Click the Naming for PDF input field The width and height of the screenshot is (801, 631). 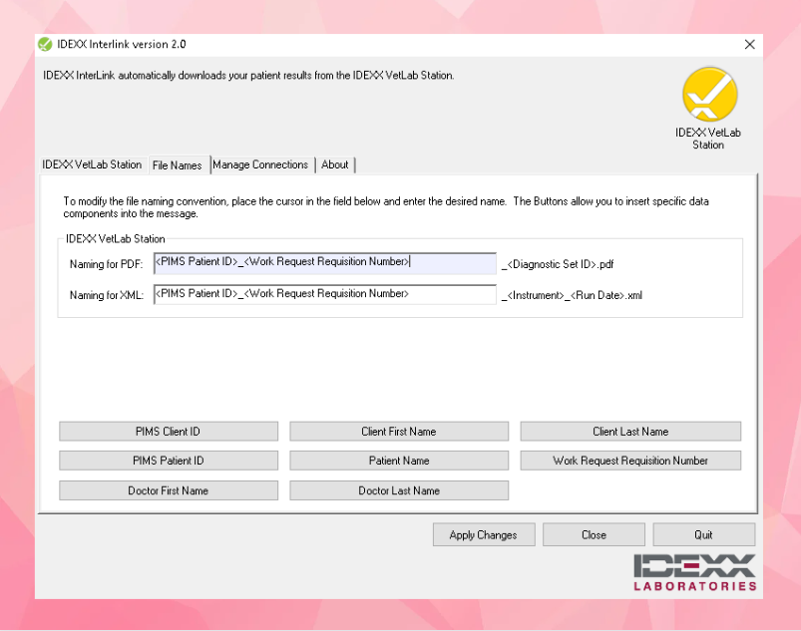pos(325,262)
